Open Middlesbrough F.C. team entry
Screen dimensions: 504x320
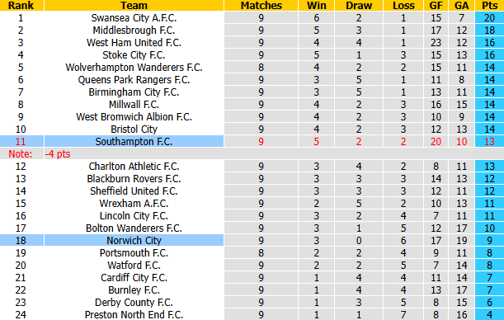(x=134, y=31)
